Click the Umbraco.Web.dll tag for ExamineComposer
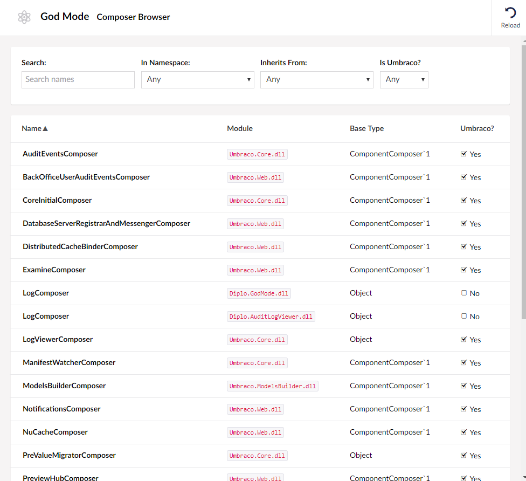Viewport: 526px width, 481px height. [255, 270]
